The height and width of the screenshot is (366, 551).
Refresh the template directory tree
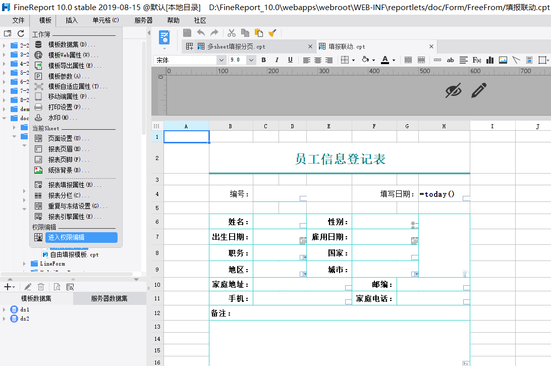[21, 33]
